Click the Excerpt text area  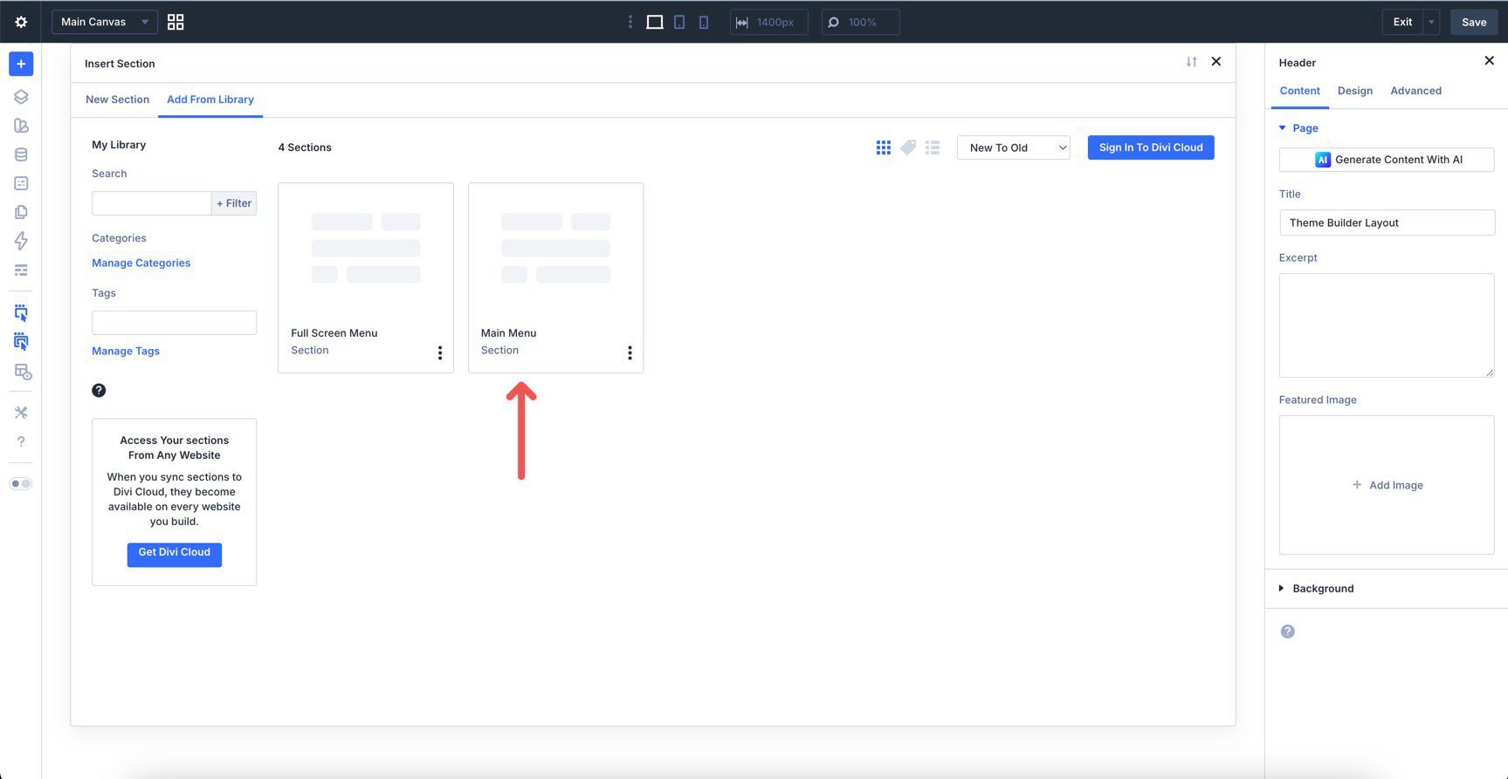[x=1387, y=325]
